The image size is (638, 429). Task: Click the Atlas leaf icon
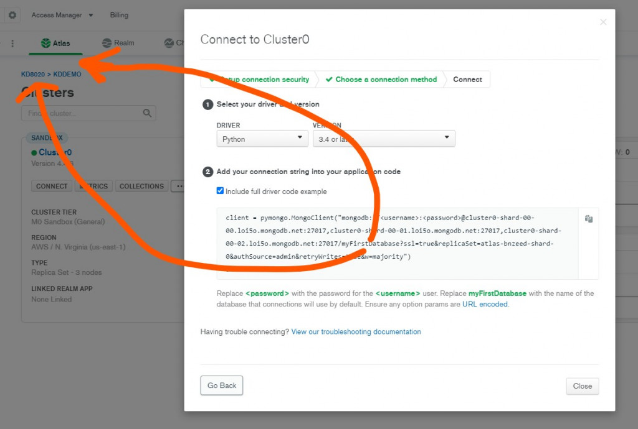(x=45, y=43)
